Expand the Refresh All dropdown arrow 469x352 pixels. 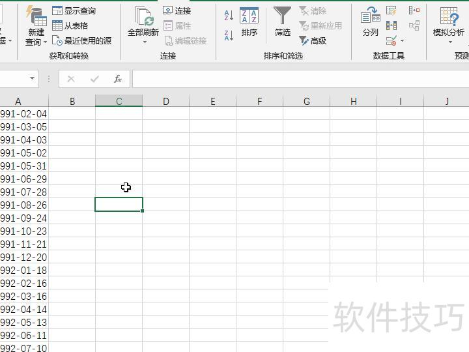(x=144, y=43)
